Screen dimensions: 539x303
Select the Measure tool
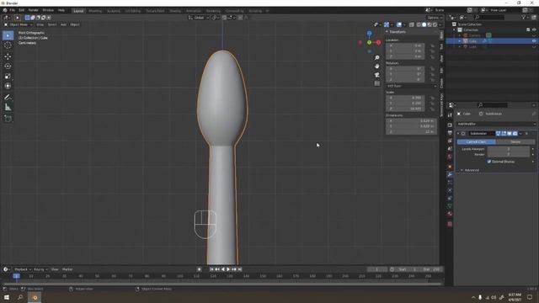point(8,108)
